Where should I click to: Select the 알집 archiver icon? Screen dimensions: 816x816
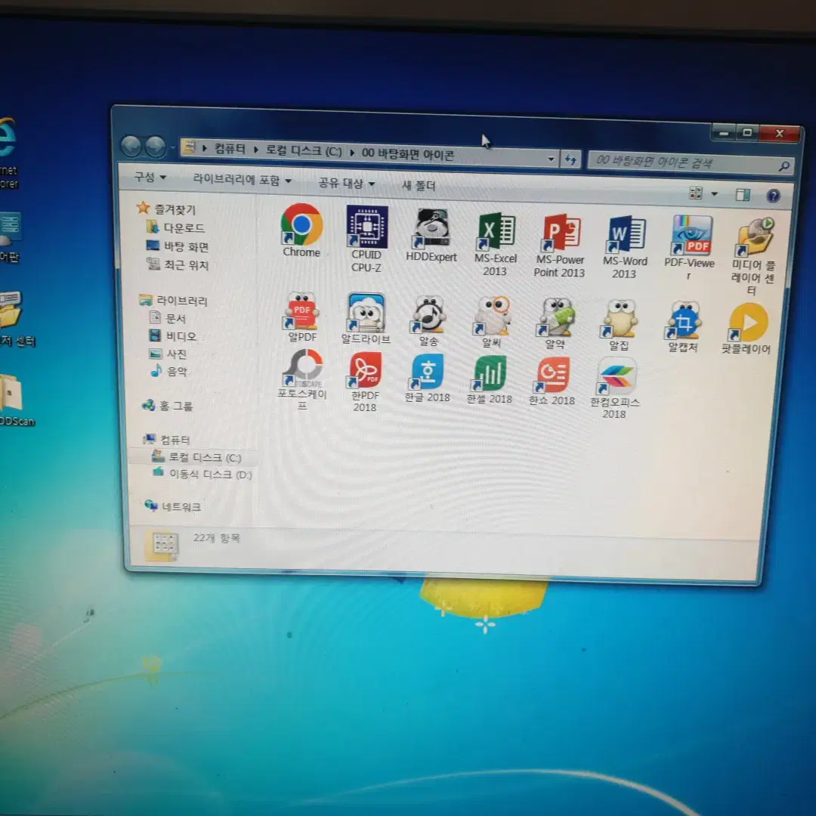620,325
